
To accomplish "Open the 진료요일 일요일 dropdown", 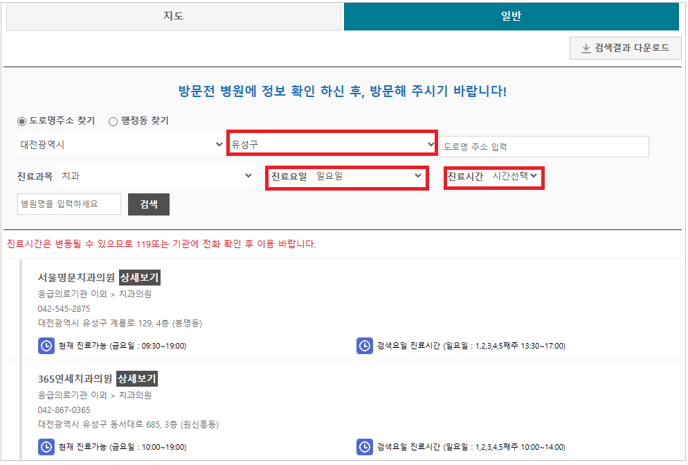I will pos(368,176).
